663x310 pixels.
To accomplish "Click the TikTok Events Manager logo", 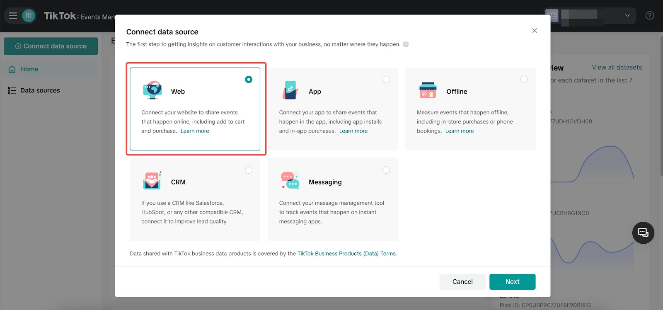I will (79, 16).
